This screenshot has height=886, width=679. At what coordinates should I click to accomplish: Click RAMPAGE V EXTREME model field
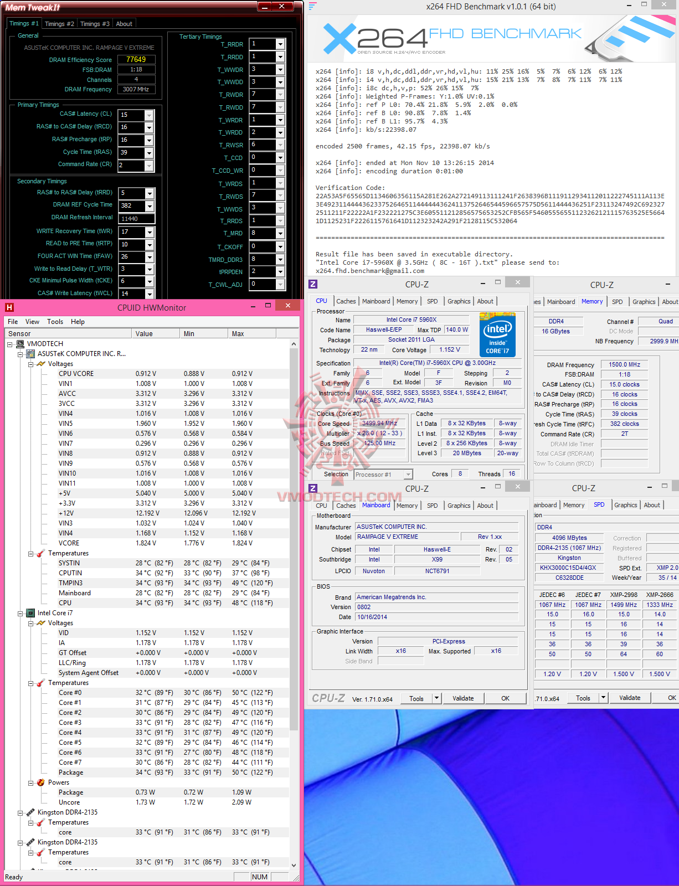tap(408, 537)
